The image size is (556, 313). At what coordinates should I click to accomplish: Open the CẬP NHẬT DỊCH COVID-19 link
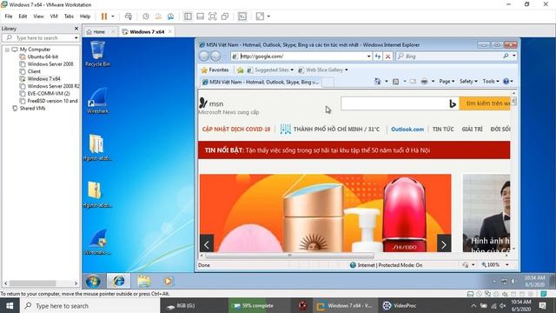point(236,130)
